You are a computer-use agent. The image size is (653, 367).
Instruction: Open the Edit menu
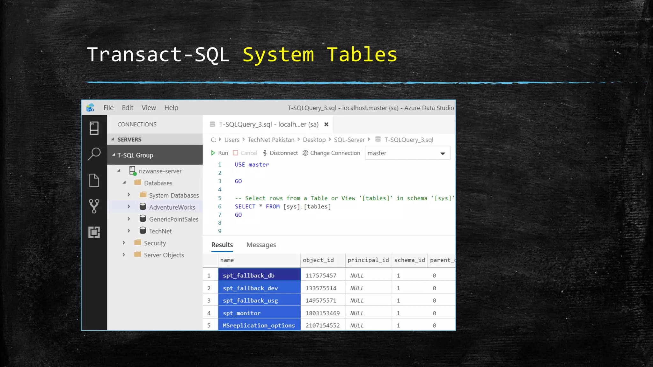128,108
